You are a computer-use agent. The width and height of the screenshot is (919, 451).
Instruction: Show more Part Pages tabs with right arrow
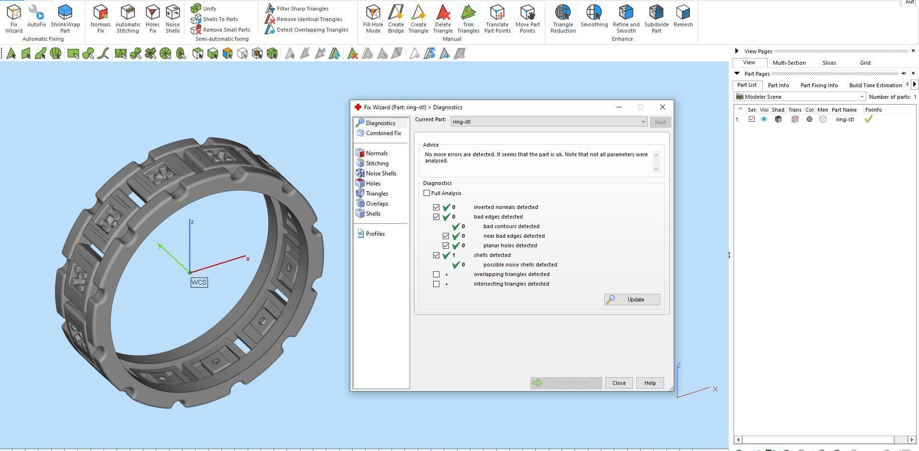point(914,84)
